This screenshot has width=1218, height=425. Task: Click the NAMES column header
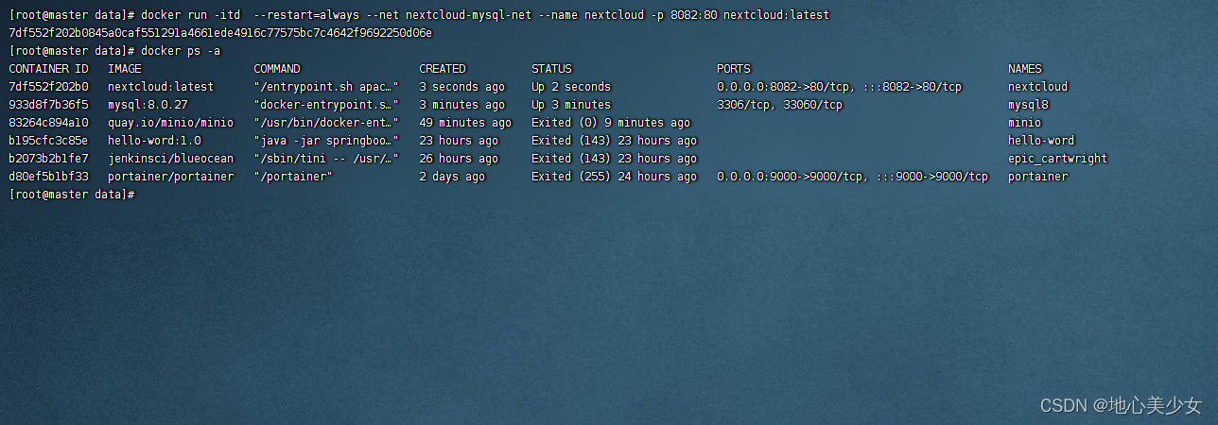click(x=1025, y=69)
